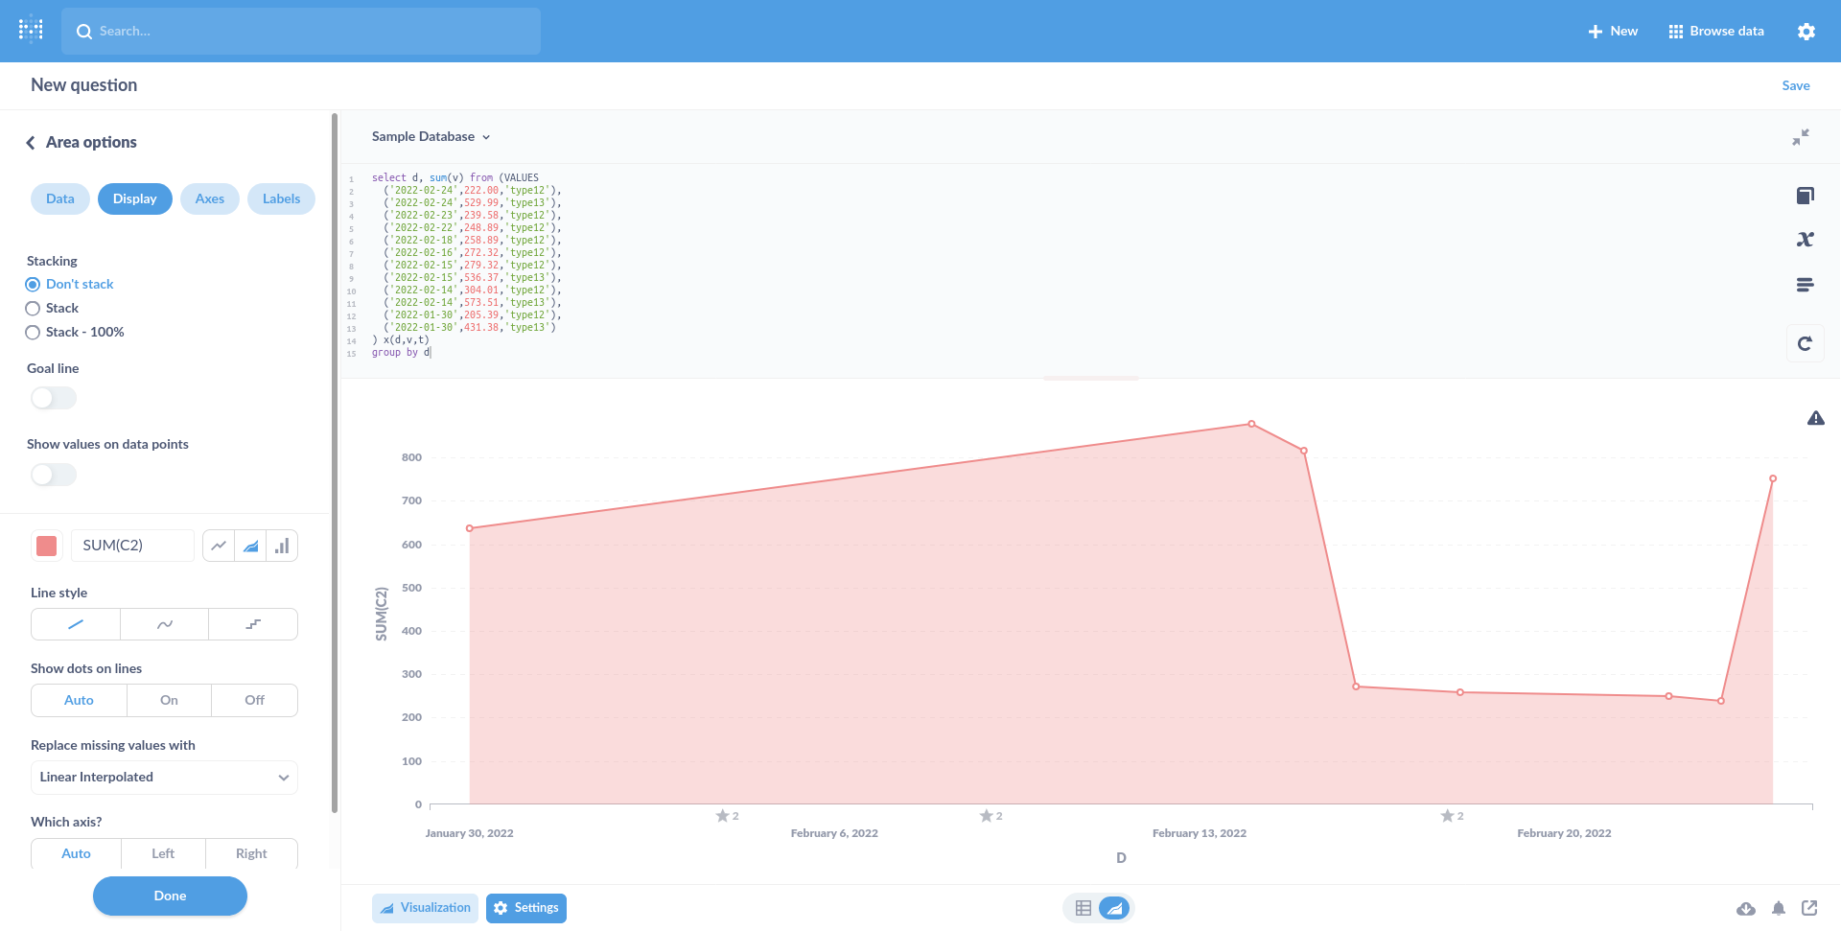1841x931 pixels.
Task: Click the SUM(C2) series color swatch
Action: click(46, 545)
